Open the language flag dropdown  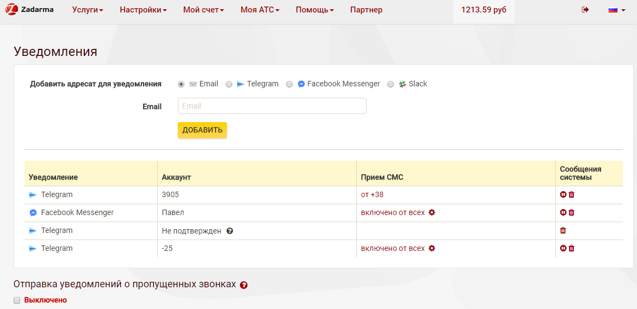pos(617,10)
